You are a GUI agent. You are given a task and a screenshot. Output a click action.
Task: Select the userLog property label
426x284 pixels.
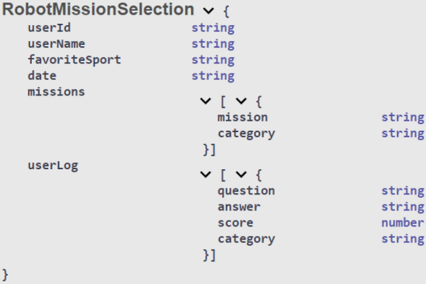tap(53, 165)
